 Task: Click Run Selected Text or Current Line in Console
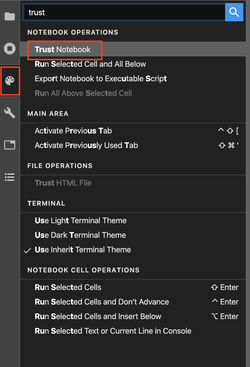coord(113,331)
